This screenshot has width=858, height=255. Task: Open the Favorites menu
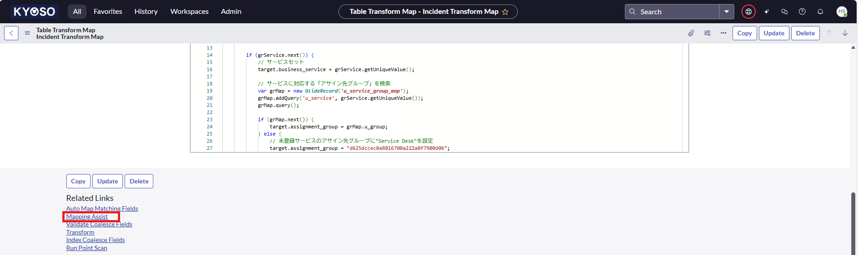pos(108,12)
